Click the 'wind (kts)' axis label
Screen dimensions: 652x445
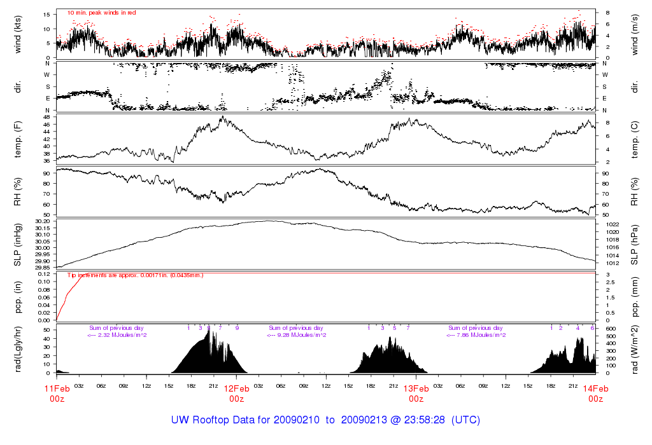[17, 35]
